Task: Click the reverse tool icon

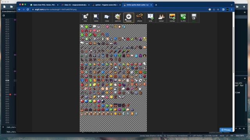Action: tap(129, 17)
